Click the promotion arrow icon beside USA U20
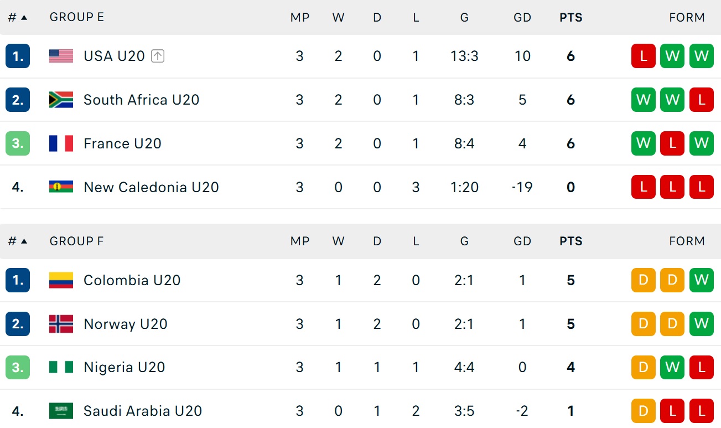 pos(158,56)
